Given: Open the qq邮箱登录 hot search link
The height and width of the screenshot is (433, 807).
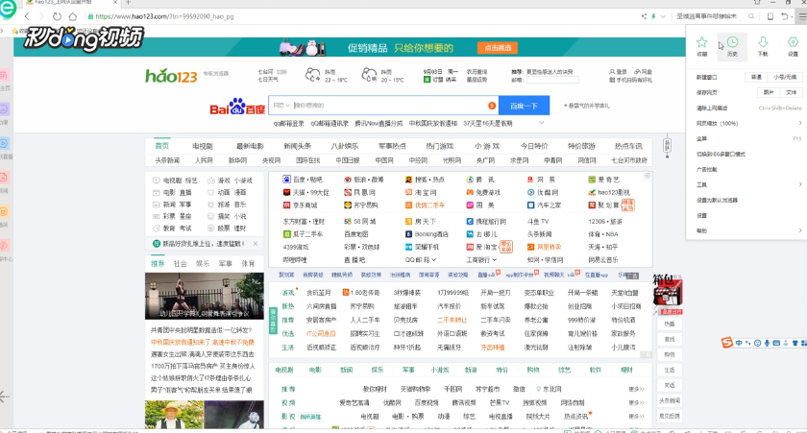Looking at the screenshot, I should [x=289, y=124].
